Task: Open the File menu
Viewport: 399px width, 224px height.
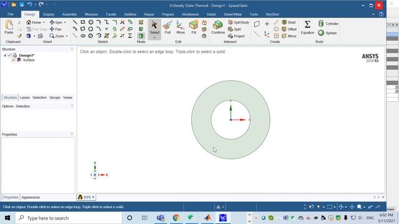Action: point(11,14)
